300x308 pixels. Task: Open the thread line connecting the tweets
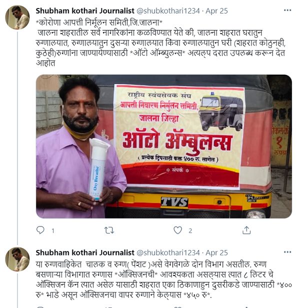click(x=17, y=138)
